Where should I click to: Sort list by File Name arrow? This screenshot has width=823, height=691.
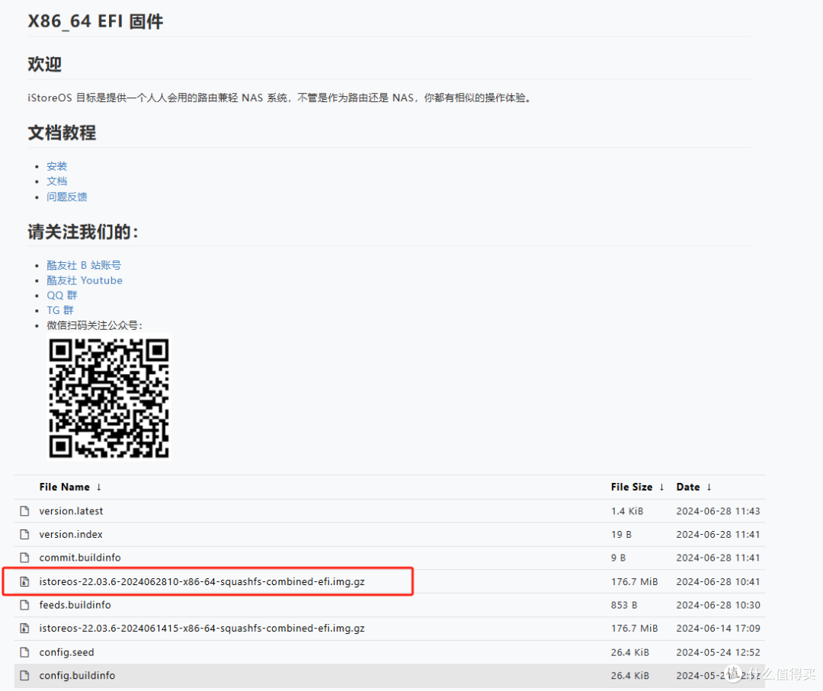98,487
